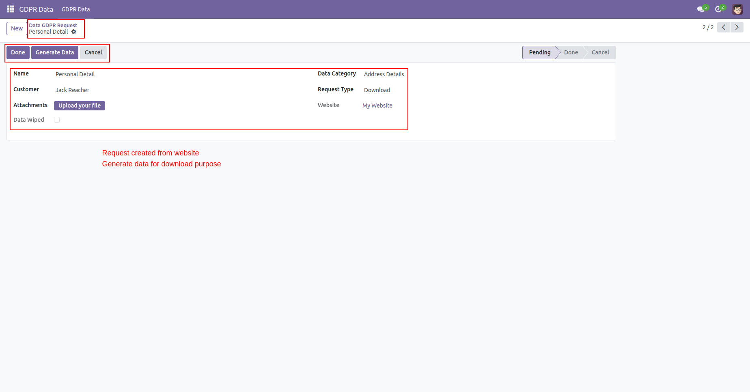The image size is (750, 392).
Task: Open the conversations icon with badge 5
Action: click(702, 9)
